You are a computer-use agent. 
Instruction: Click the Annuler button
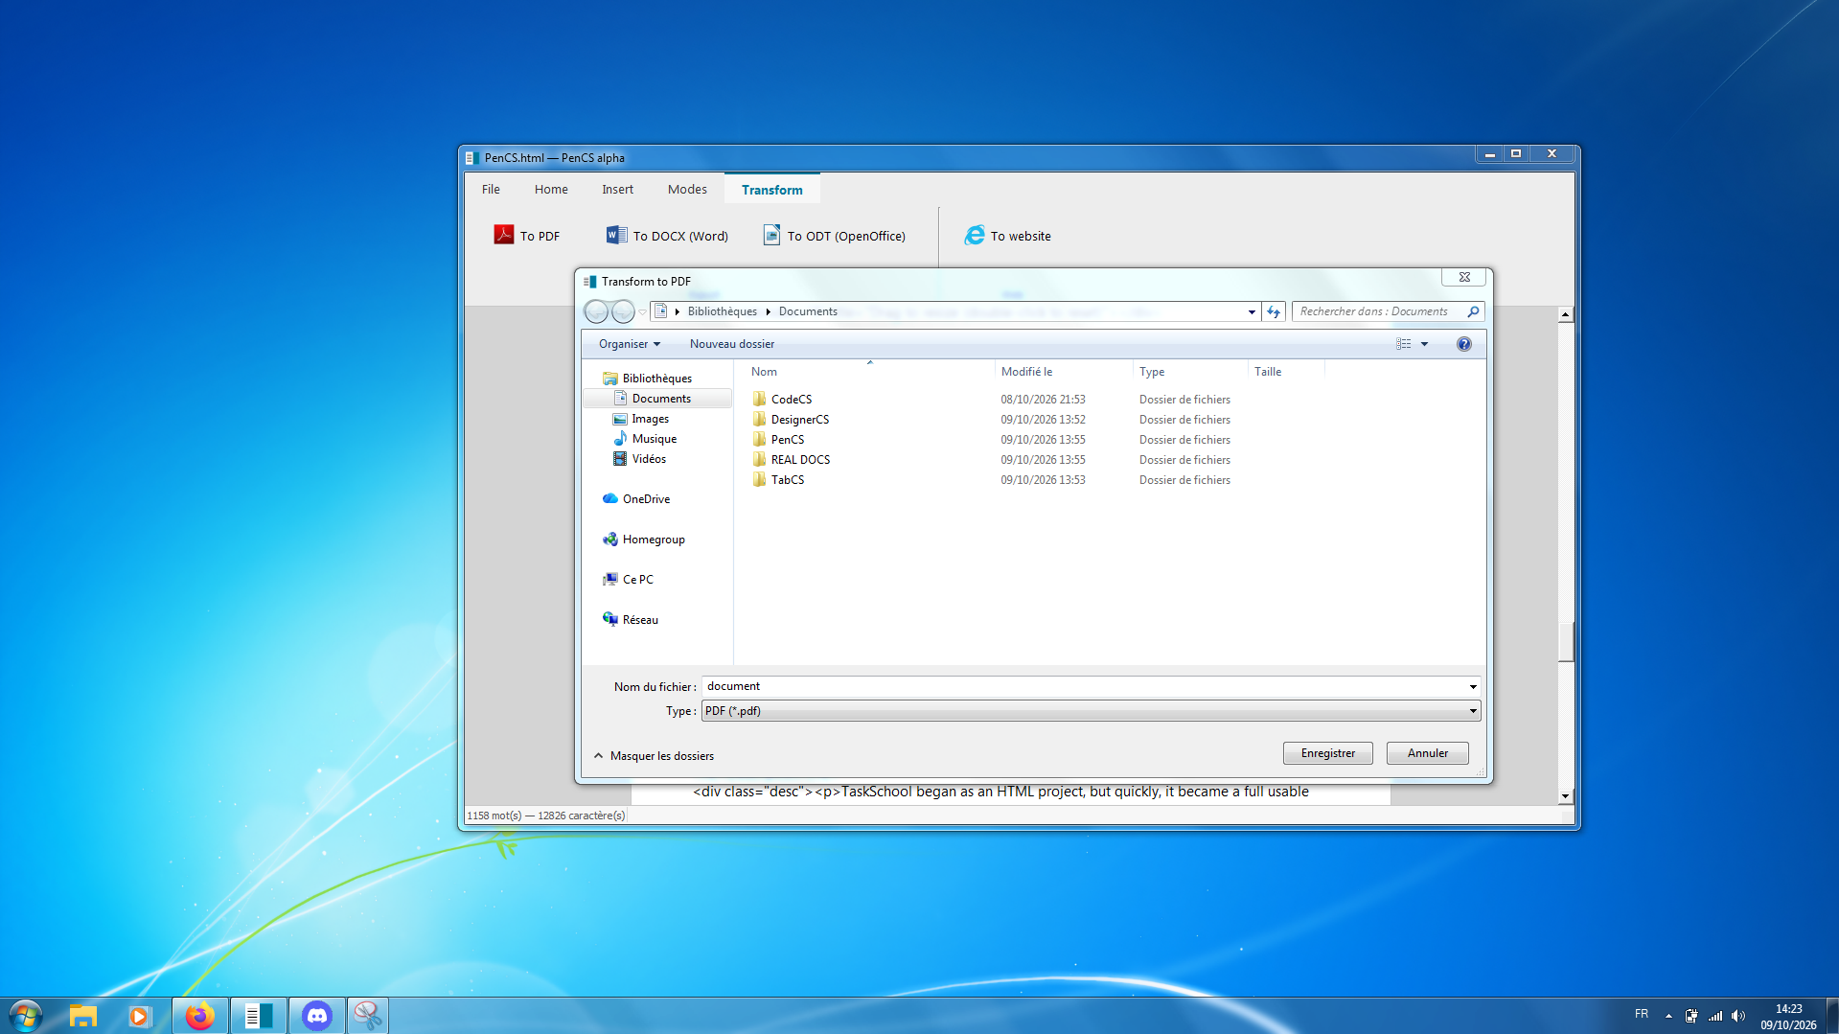pyautogui.click(x=1427, y=753)
